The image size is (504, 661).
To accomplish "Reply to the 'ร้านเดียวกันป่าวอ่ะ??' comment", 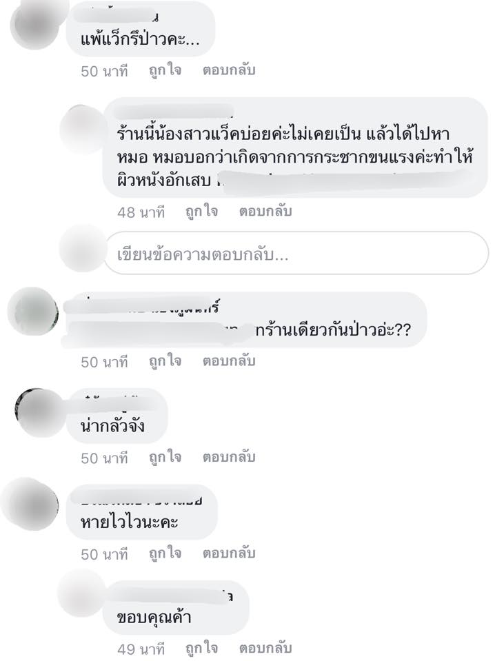I will tap(229, 361).
